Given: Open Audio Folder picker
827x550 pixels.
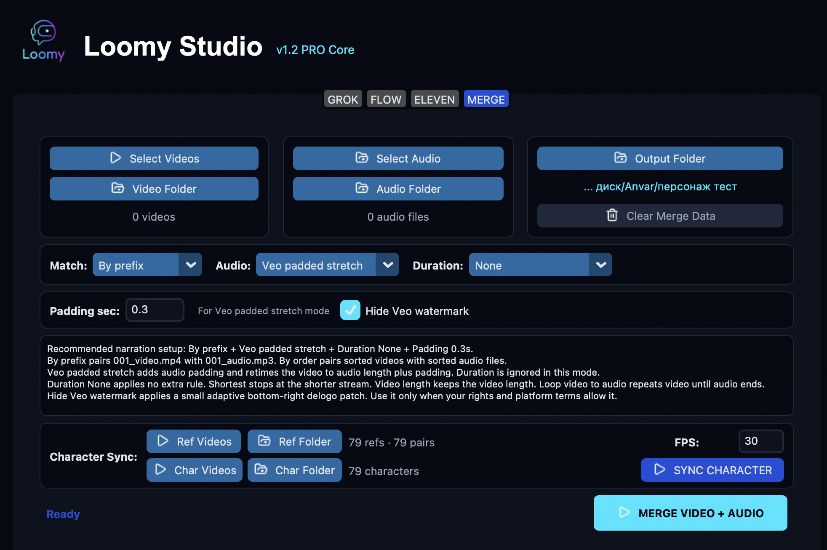Looking at the screenshot, I should 398,189.
